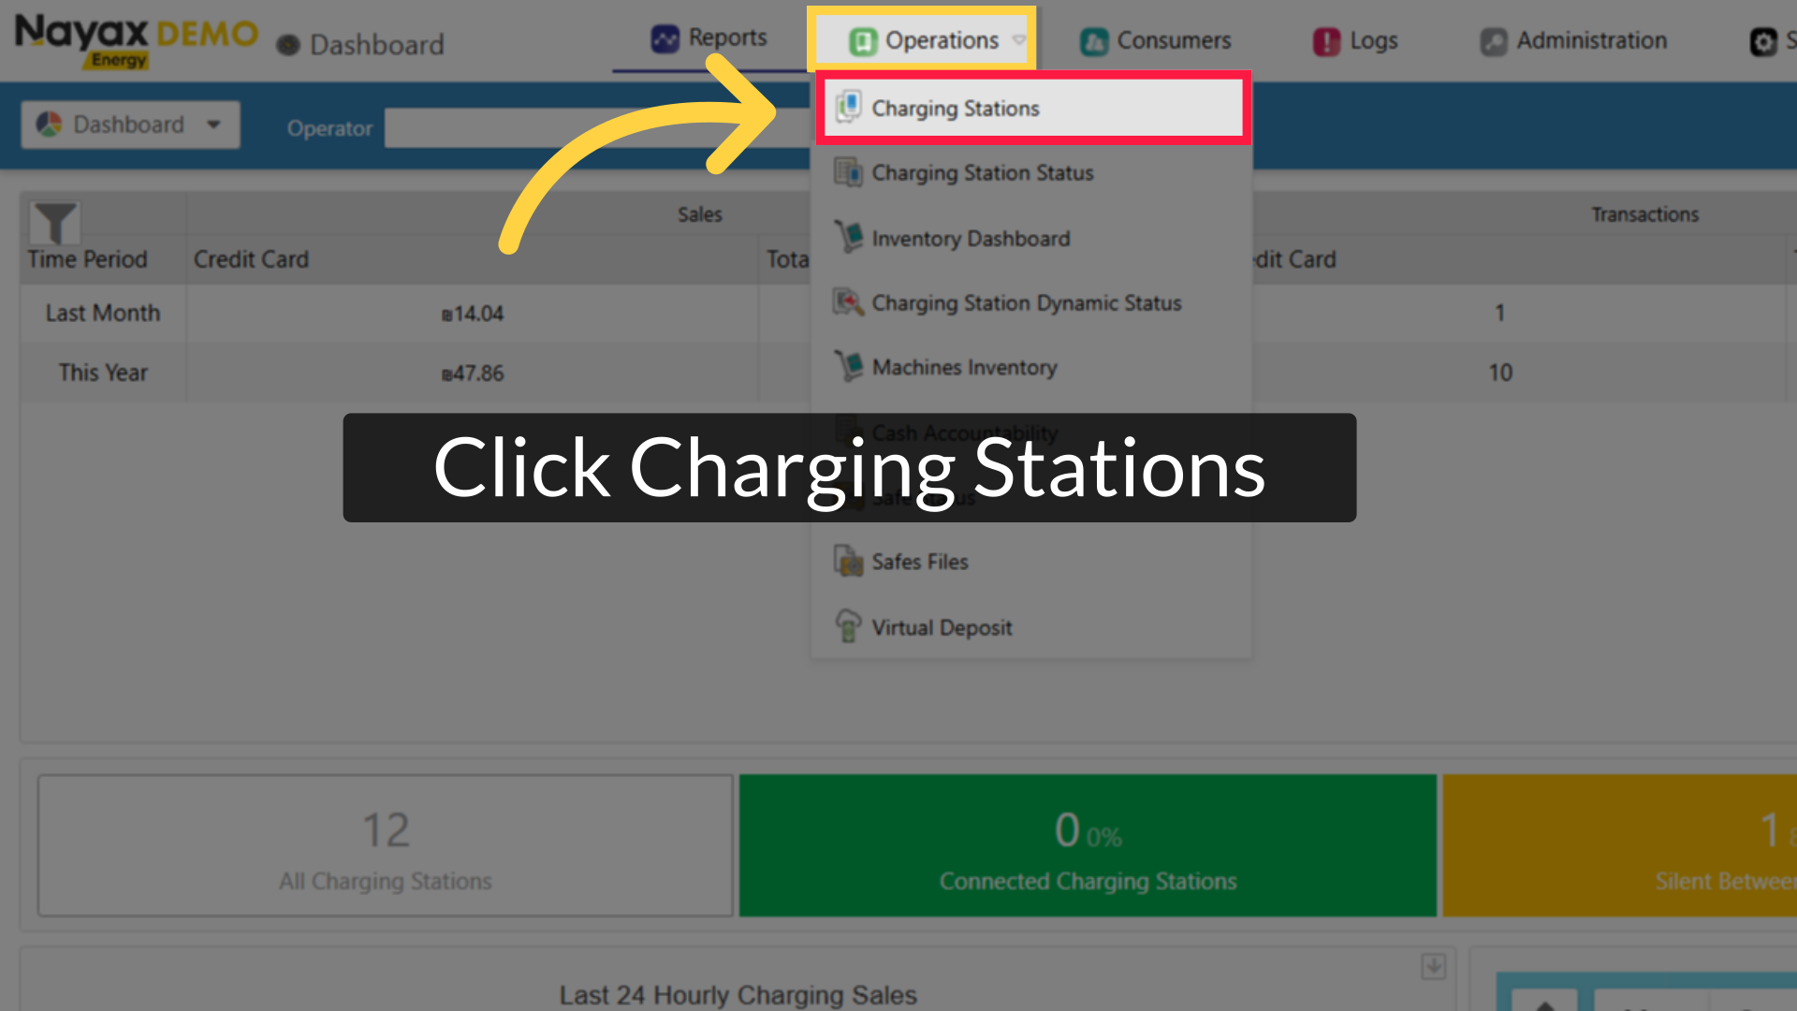Click the filter funnel icon in table

click(54, 223)
